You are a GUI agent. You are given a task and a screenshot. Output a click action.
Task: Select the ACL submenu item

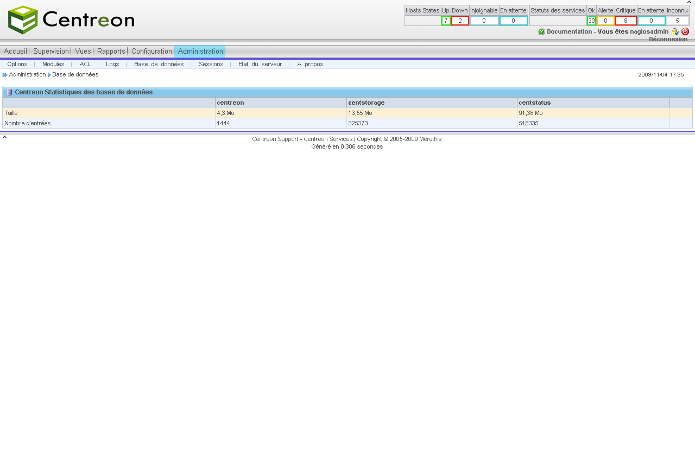point(85,64)
